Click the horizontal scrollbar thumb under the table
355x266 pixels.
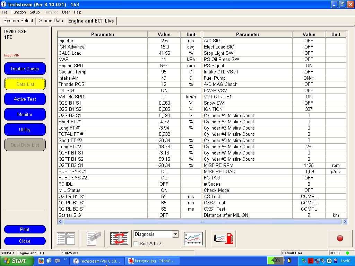pos(202,221)
